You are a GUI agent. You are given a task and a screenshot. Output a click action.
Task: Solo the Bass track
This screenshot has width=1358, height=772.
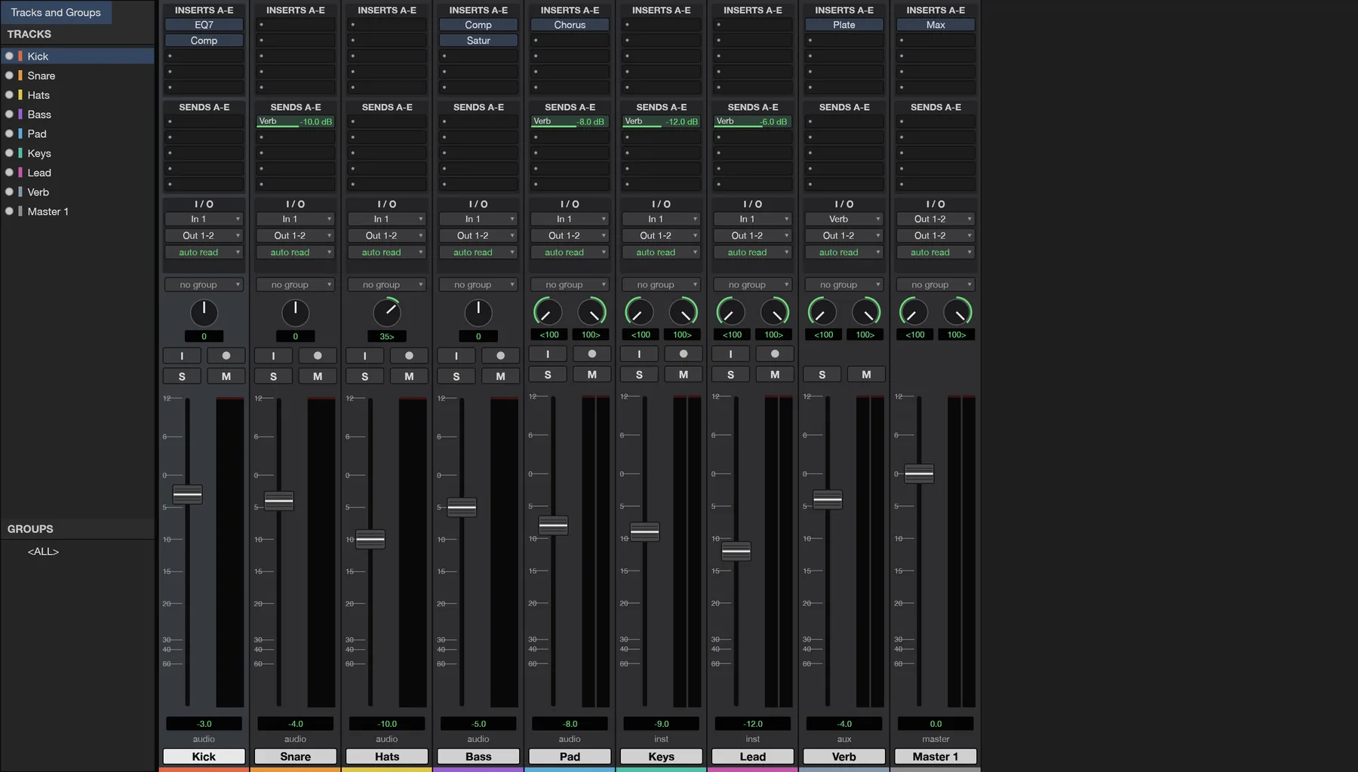point(456,376)
